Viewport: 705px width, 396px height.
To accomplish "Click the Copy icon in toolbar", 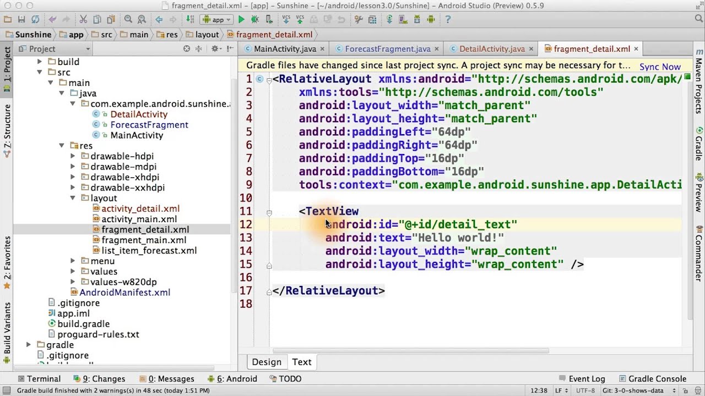I will [x=97, y=19].
